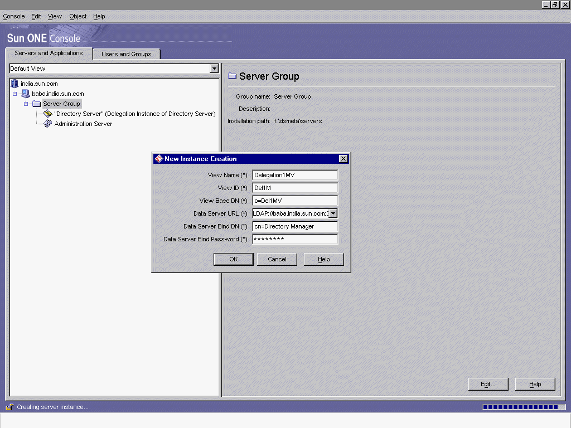Open the Edit menu

[36, 16]
